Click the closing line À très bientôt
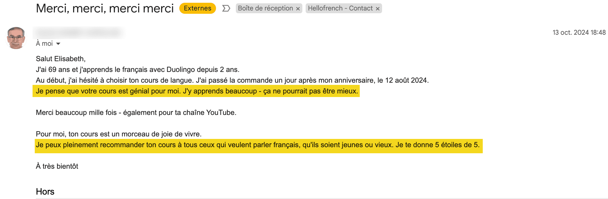The image size is (608, 199). point(57,166)
